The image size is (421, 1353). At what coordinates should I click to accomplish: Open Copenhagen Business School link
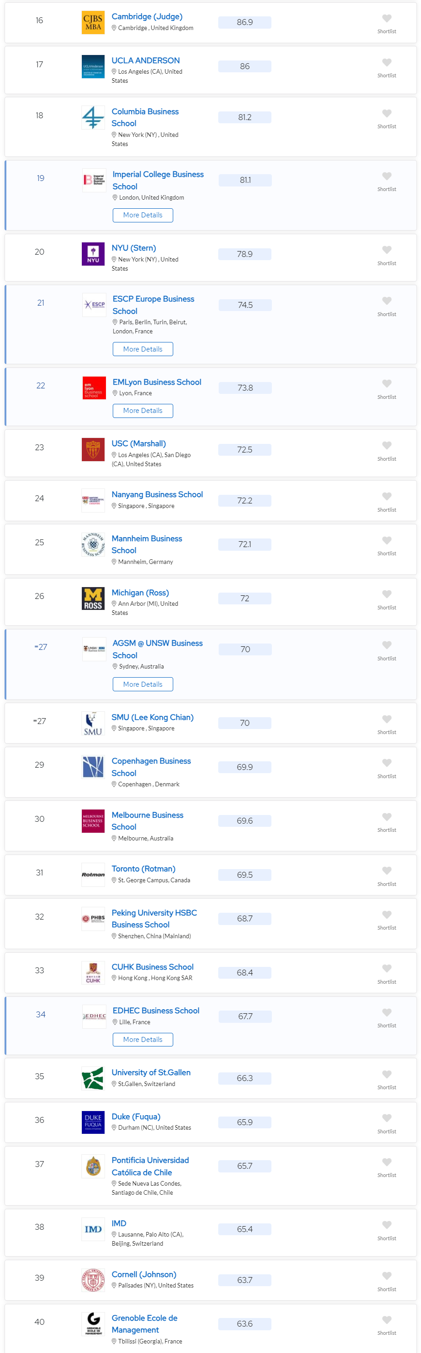point(151,767)
